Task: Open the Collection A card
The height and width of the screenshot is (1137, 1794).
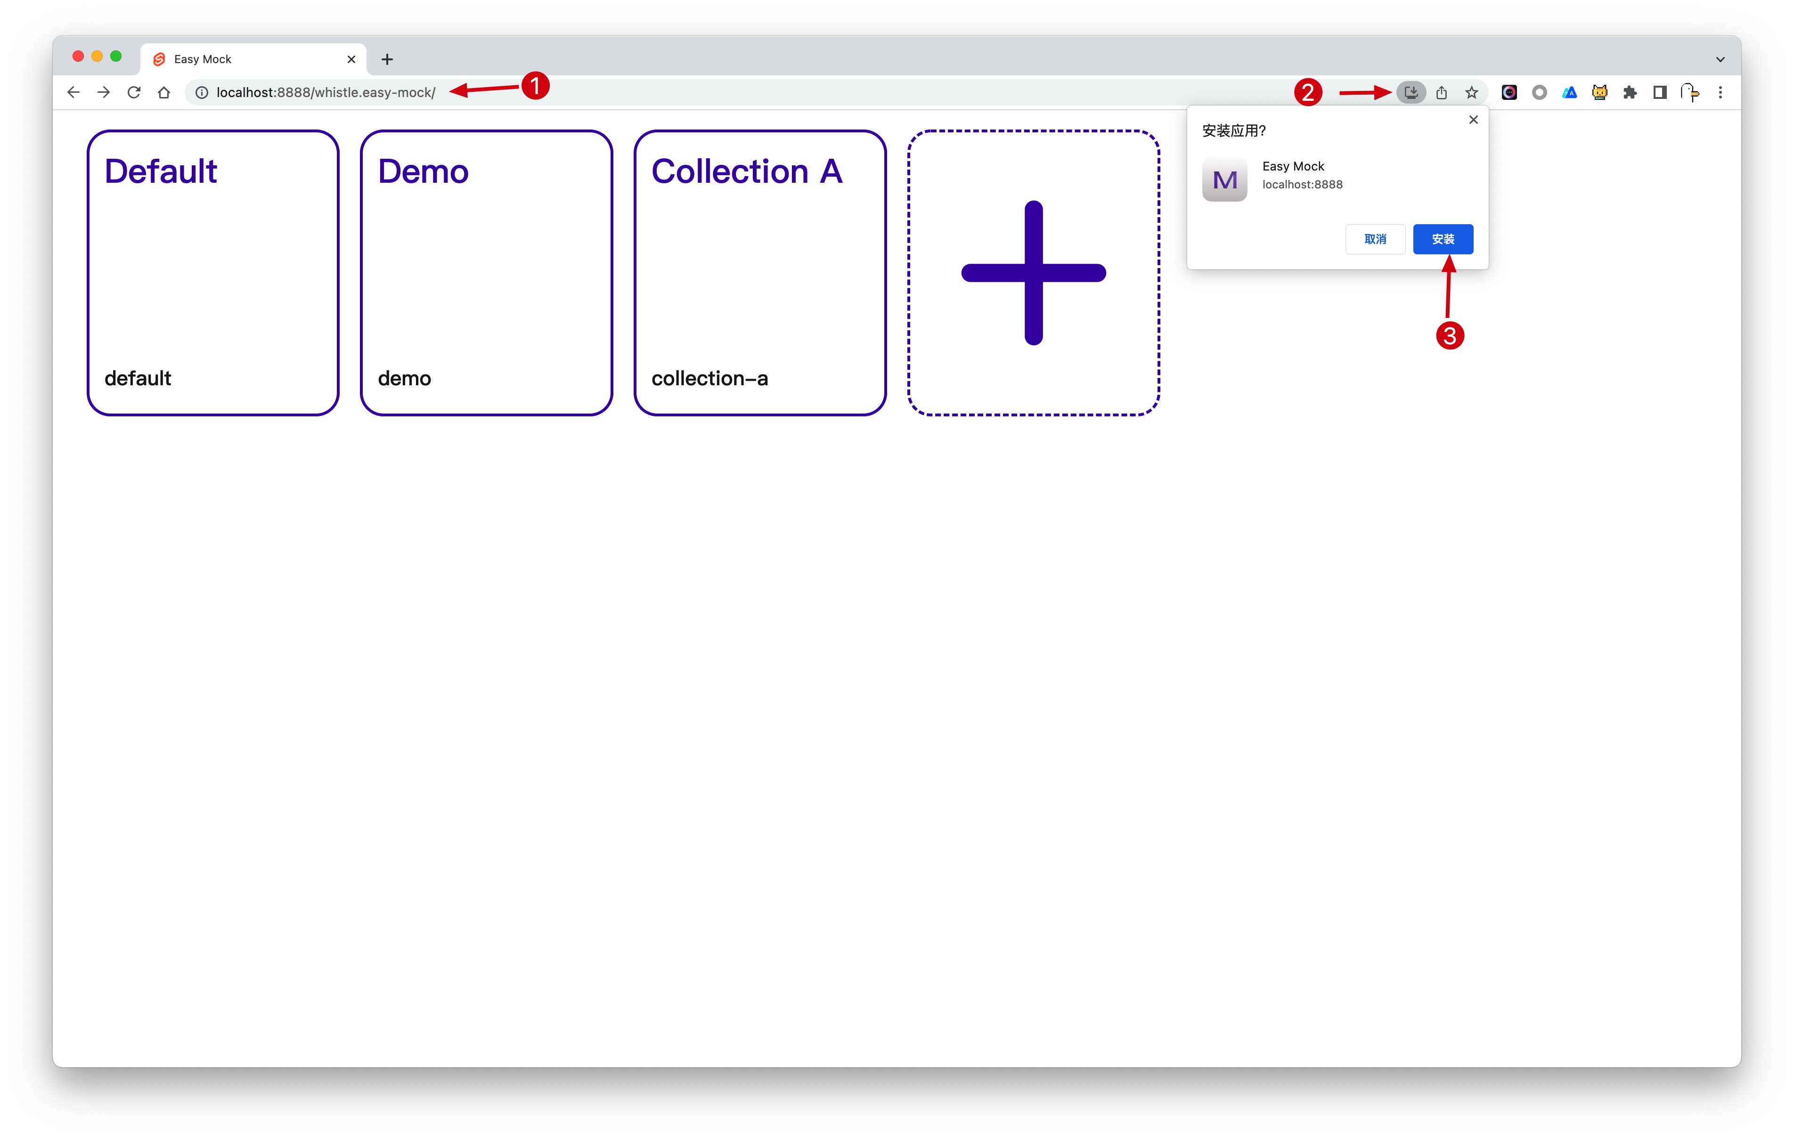Action: (760, 273)
